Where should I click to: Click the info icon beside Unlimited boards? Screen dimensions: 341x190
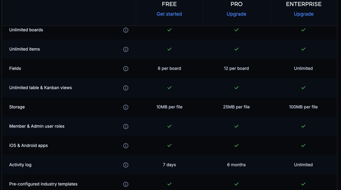(x=126, y=30)
